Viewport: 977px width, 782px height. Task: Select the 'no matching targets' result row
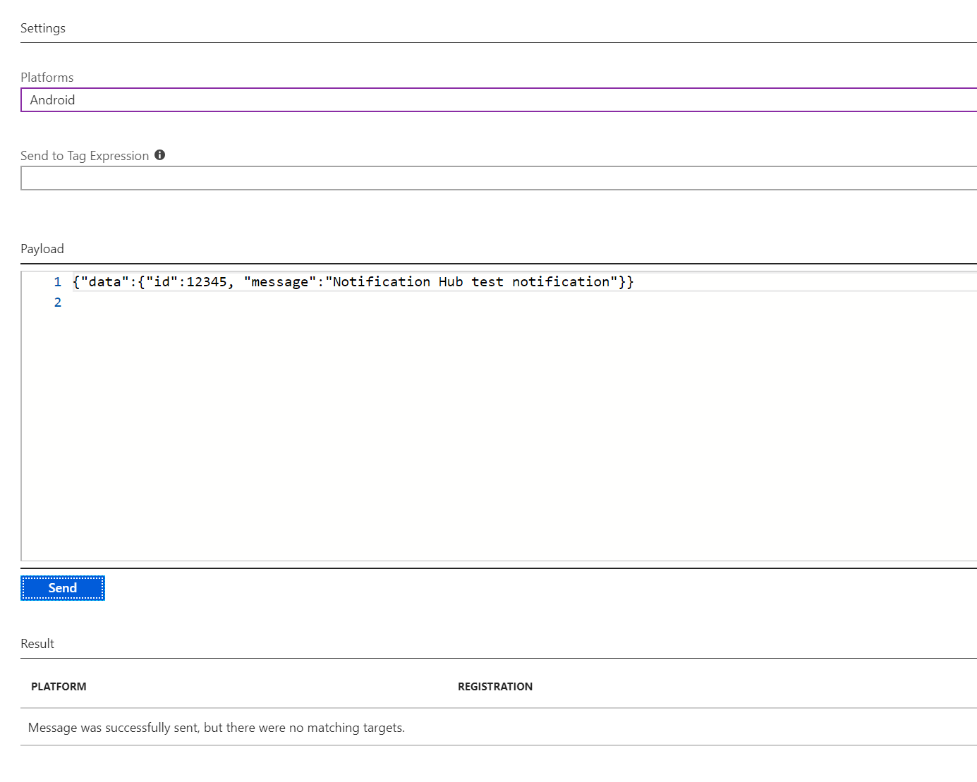217,727
